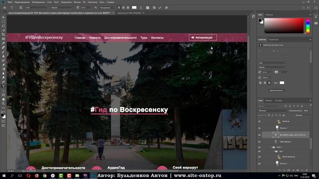Select the Gradient tool
Viewport: 319px width, 179px height.
(x=3, y=69)
